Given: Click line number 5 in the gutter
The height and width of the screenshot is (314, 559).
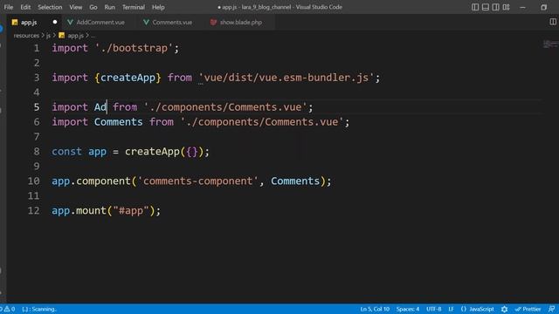Looking at the screenshot, I should [x=37, y=107].
